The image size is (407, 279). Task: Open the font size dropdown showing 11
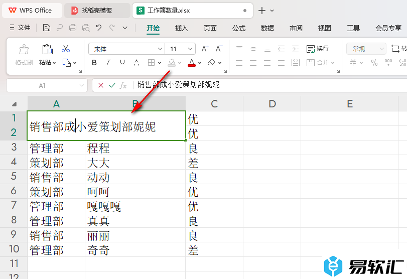[190, 49]
